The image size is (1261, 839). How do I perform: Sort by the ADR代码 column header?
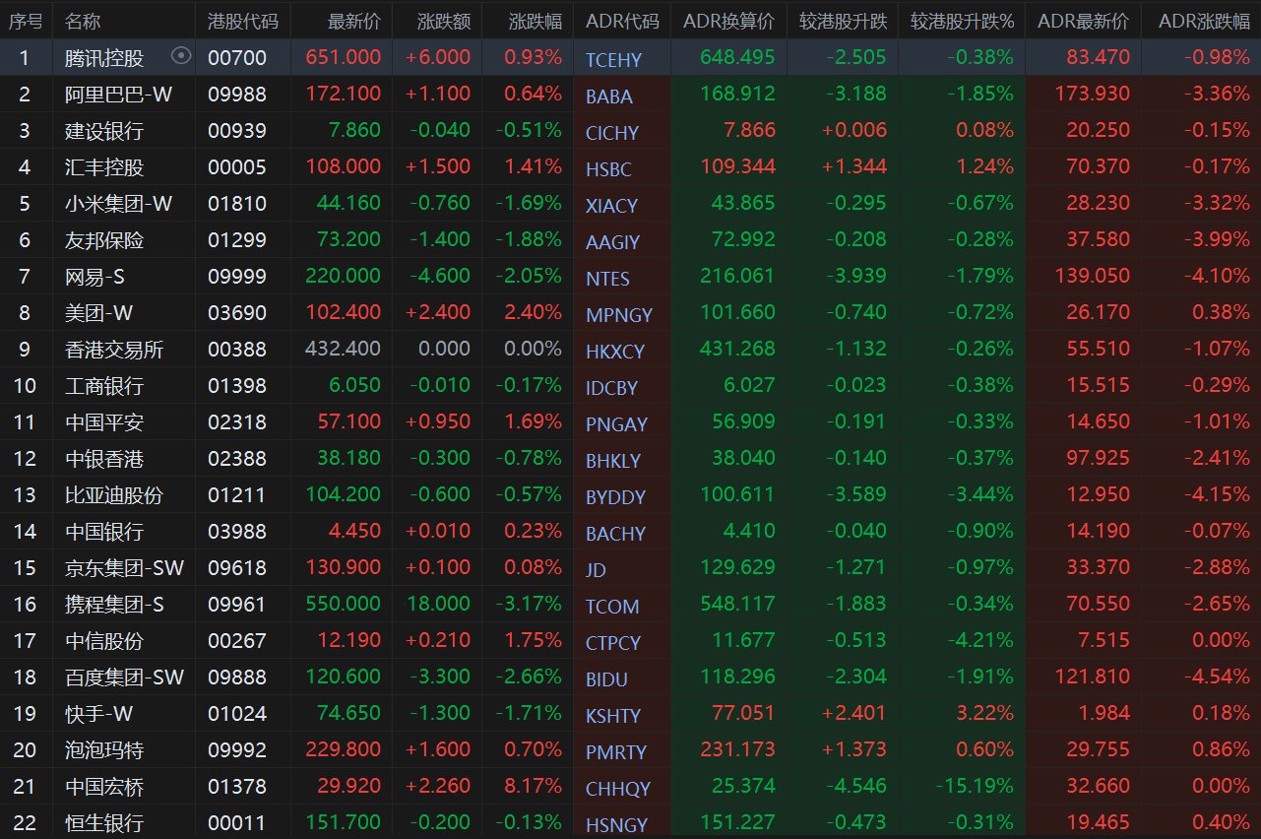point(622,21)
